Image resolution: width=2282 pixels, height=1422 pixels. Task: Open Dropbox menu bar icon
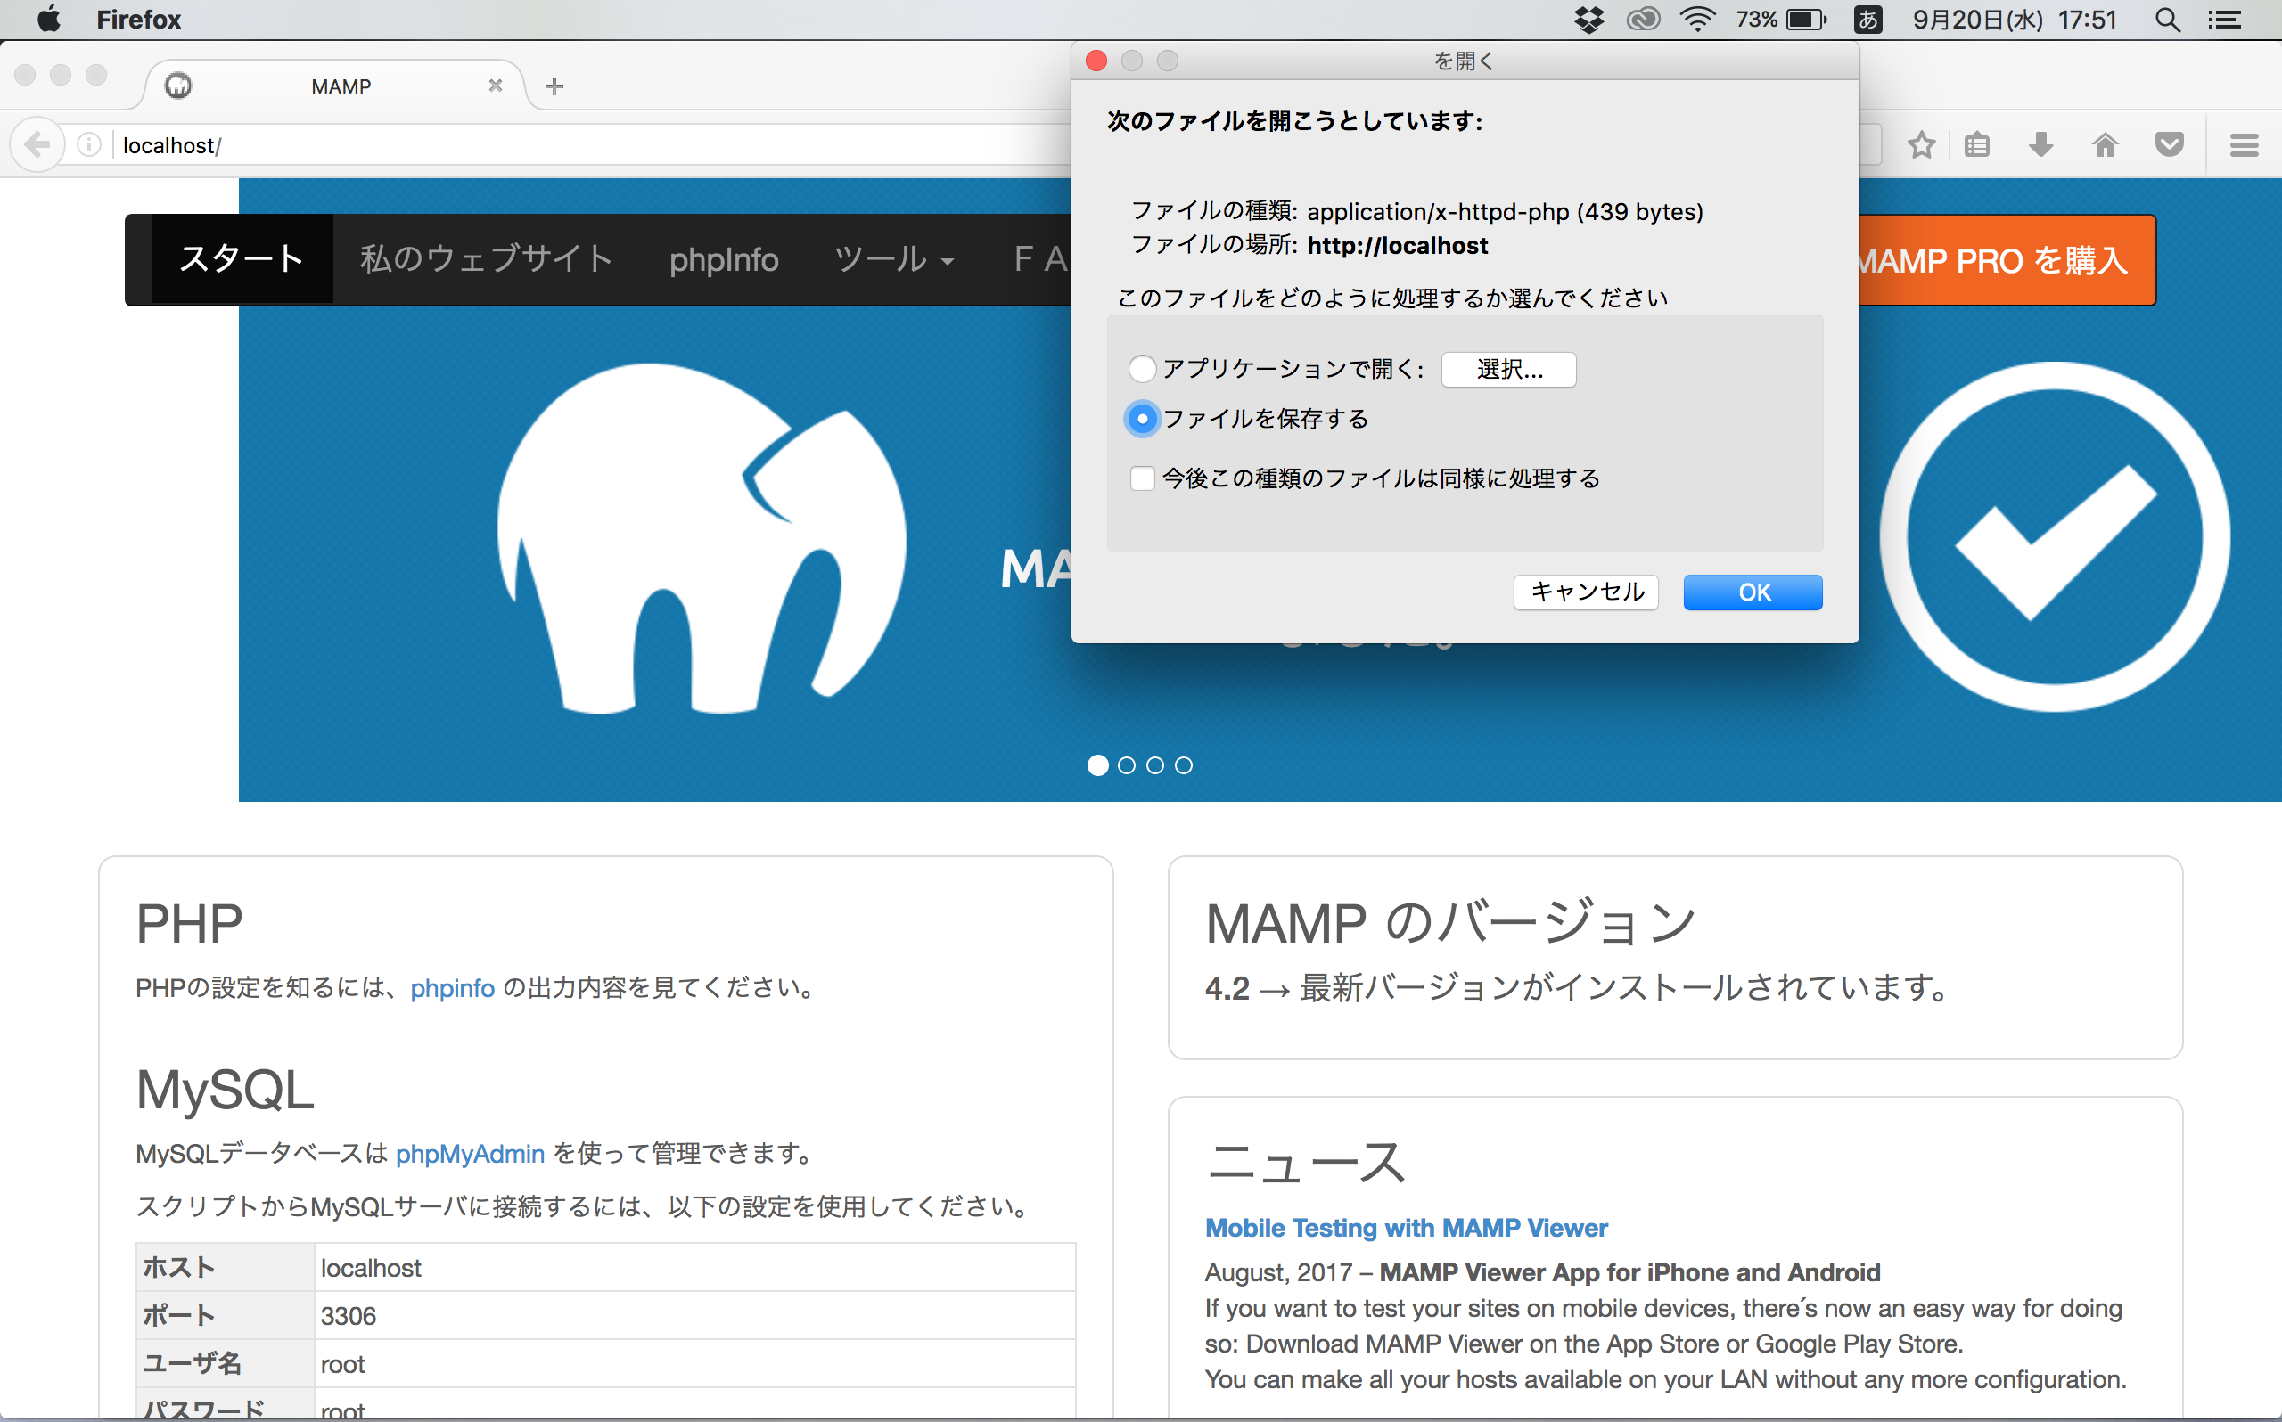pos(1588,20)
